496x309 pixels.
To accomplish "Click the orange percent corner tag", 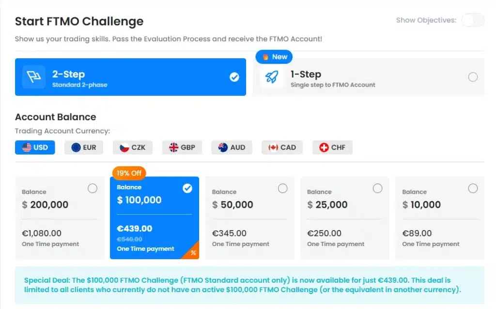I will pyautogui.click(x=193, y=252).
